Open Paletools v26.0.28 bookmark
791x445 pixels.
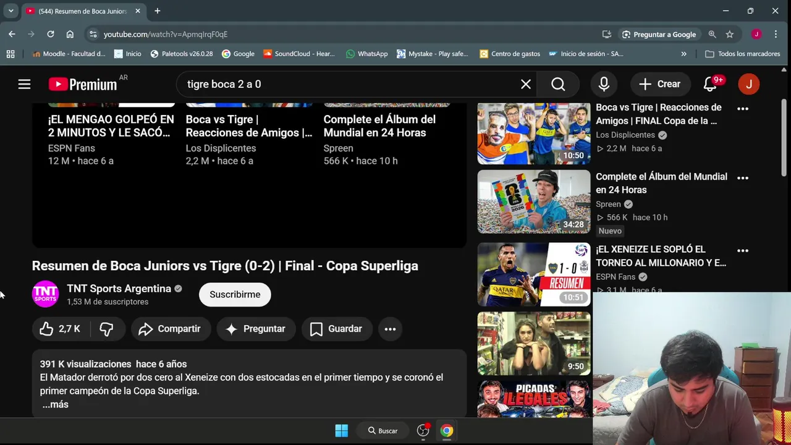181,54
